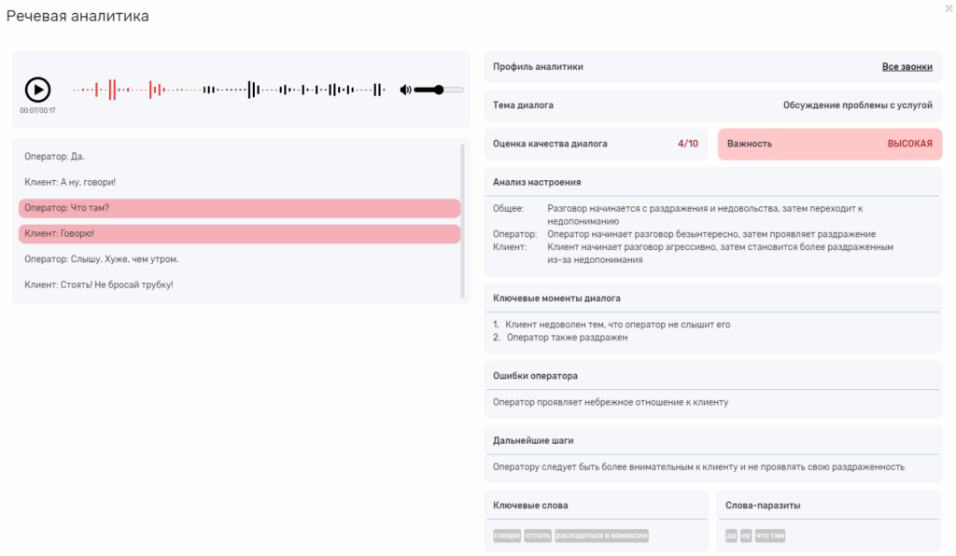Select the keyword tag "стоять"
Viewport: 956px width, 556px height.
[538, 535]
